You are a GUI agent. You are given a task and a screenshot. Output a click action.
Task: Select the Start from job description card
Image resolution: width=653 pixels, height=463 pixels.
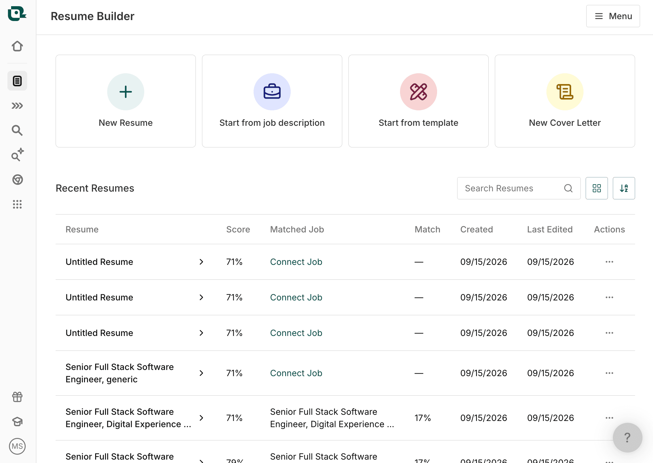[x=272, y=101]
